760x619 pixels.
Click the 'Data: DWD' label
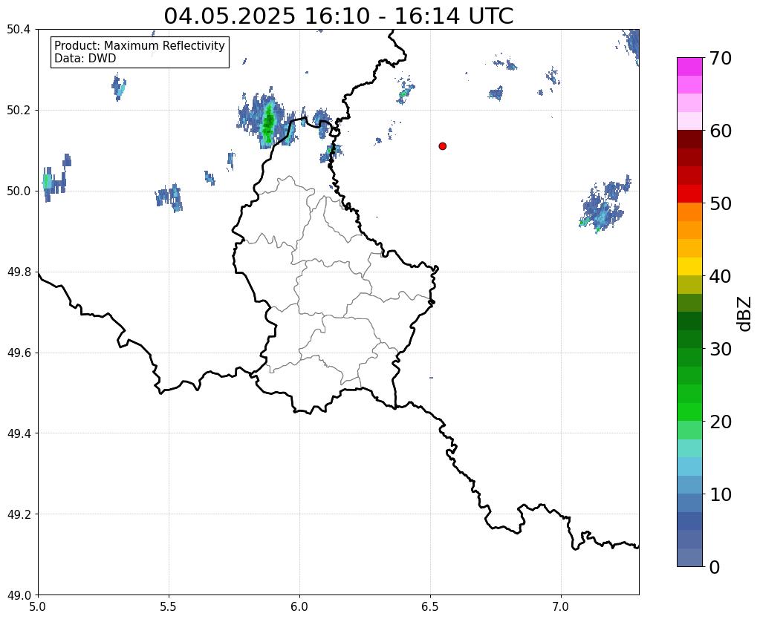tap(85, 59)
